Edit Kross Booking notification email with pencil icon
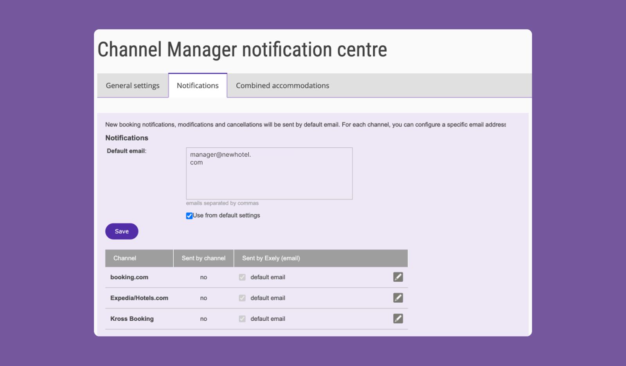 pos(398,318)
